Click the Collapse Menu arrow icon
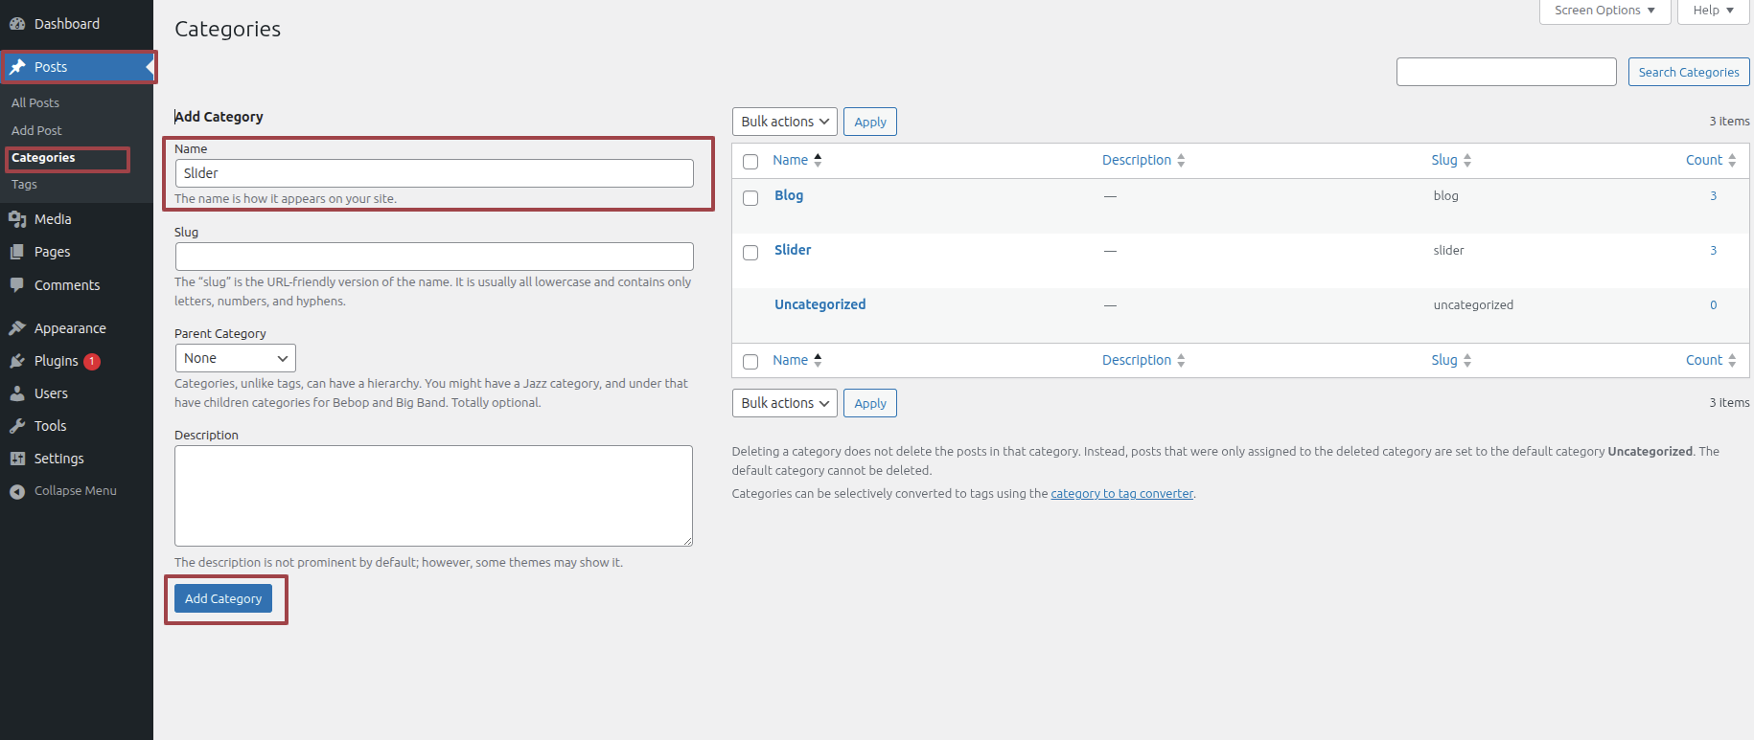Viewport: 1754px width, 740px height. point(17,491)
